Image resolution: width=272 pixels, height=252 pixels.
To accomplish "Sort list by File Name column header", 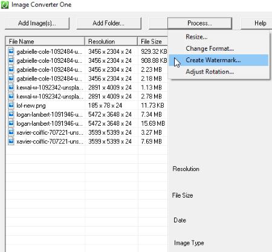I will coord(45,42).
